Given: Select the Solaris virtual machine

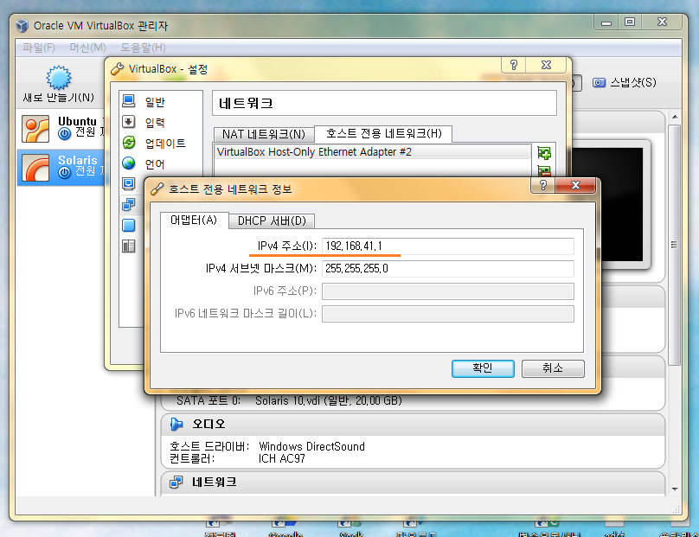Looking at the screenshot, I should click(62, 167).
